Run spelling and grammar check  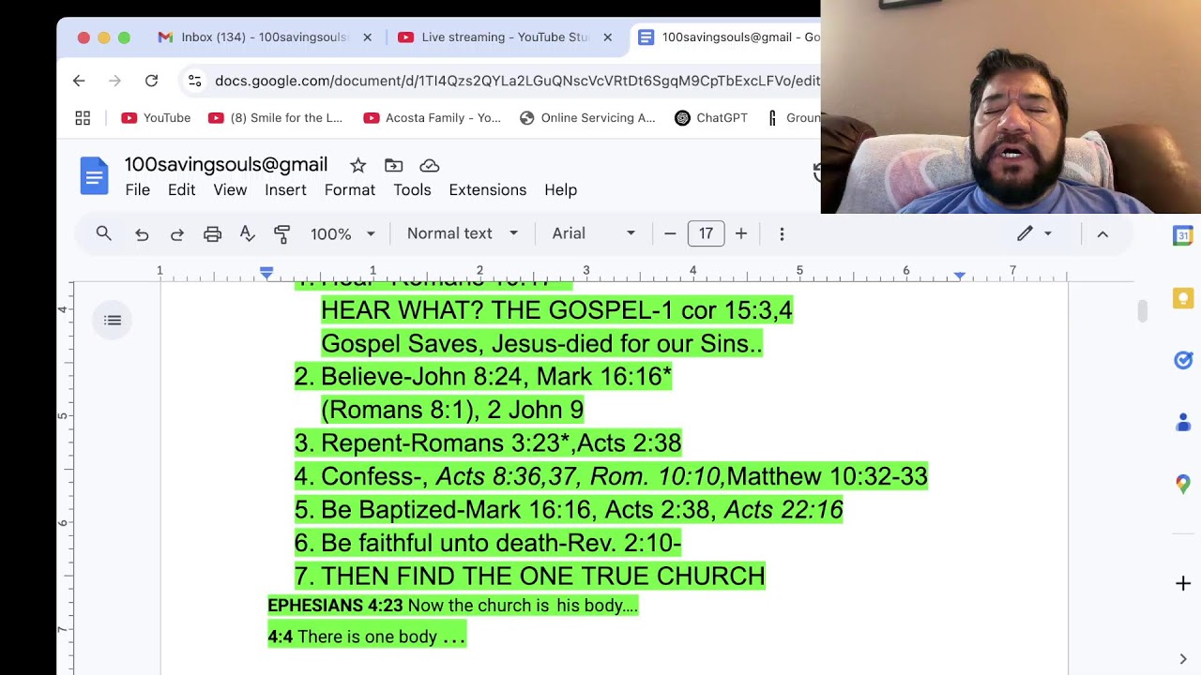[x=248, y=234]
